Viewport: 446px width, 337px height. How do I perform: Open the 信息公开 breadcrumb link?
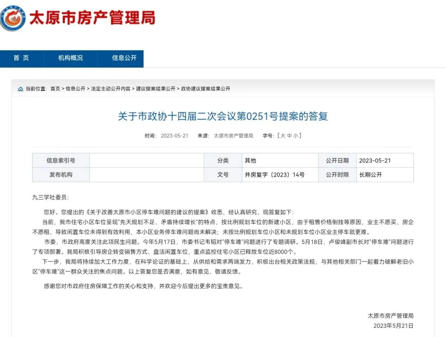[x=76, y=89]
